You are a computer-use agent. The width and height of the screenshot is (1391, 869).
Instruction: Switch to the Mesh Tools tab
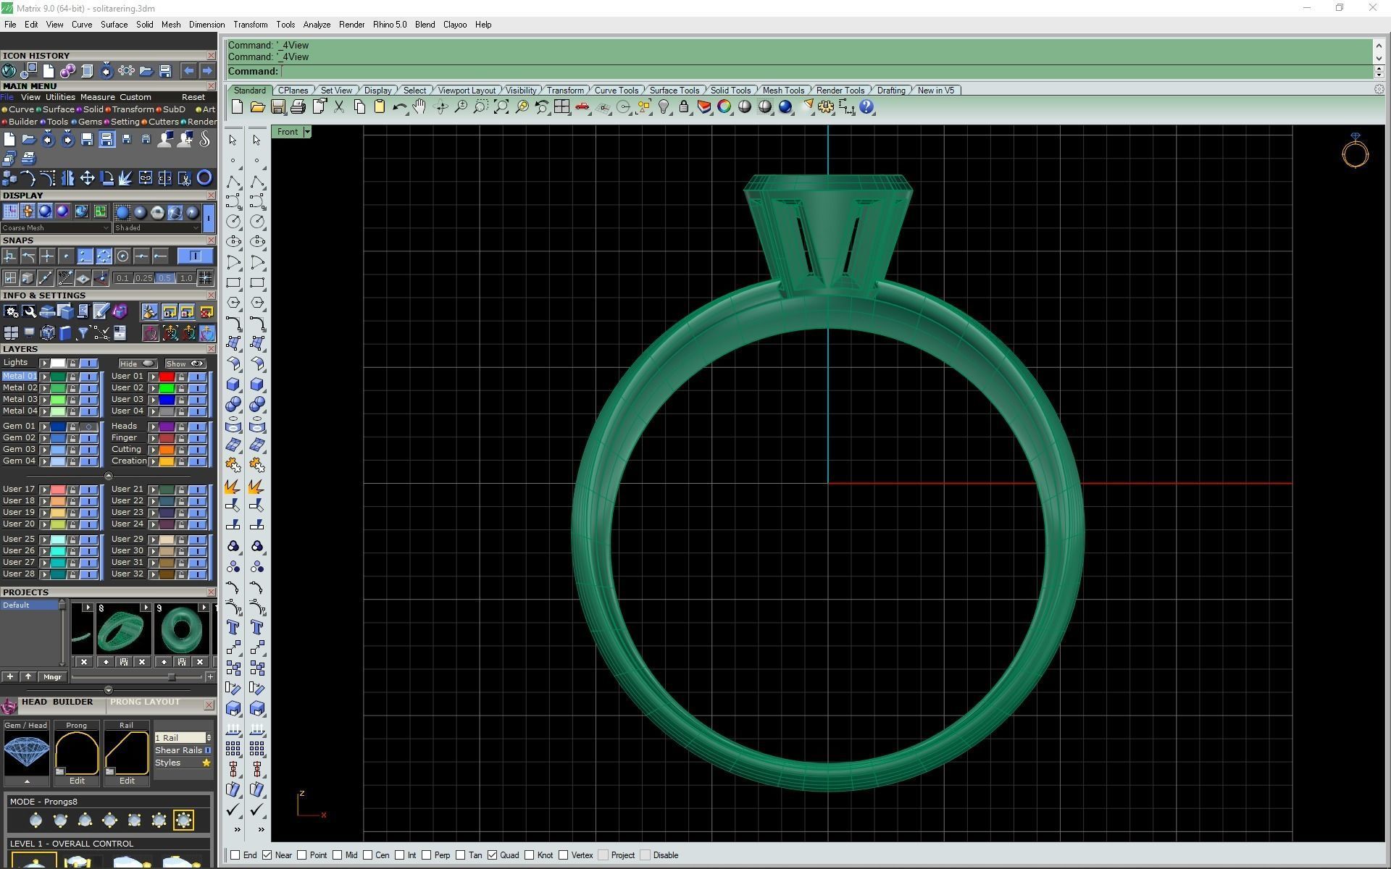click(x=783, y=91)
